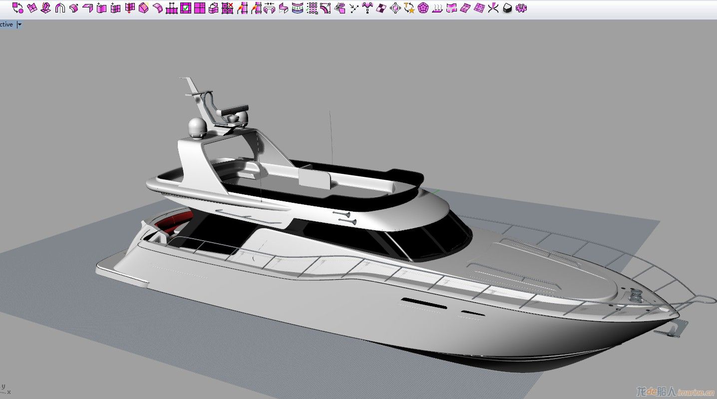Click the circle inside diamond icon
The image size is (717, 399).
[x=395, y=8]
